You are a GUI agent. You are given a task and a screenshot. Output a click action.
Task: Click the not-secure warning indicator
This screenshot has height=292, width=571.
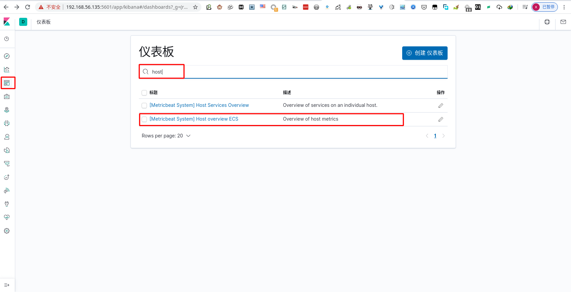[x=49, y=7]
